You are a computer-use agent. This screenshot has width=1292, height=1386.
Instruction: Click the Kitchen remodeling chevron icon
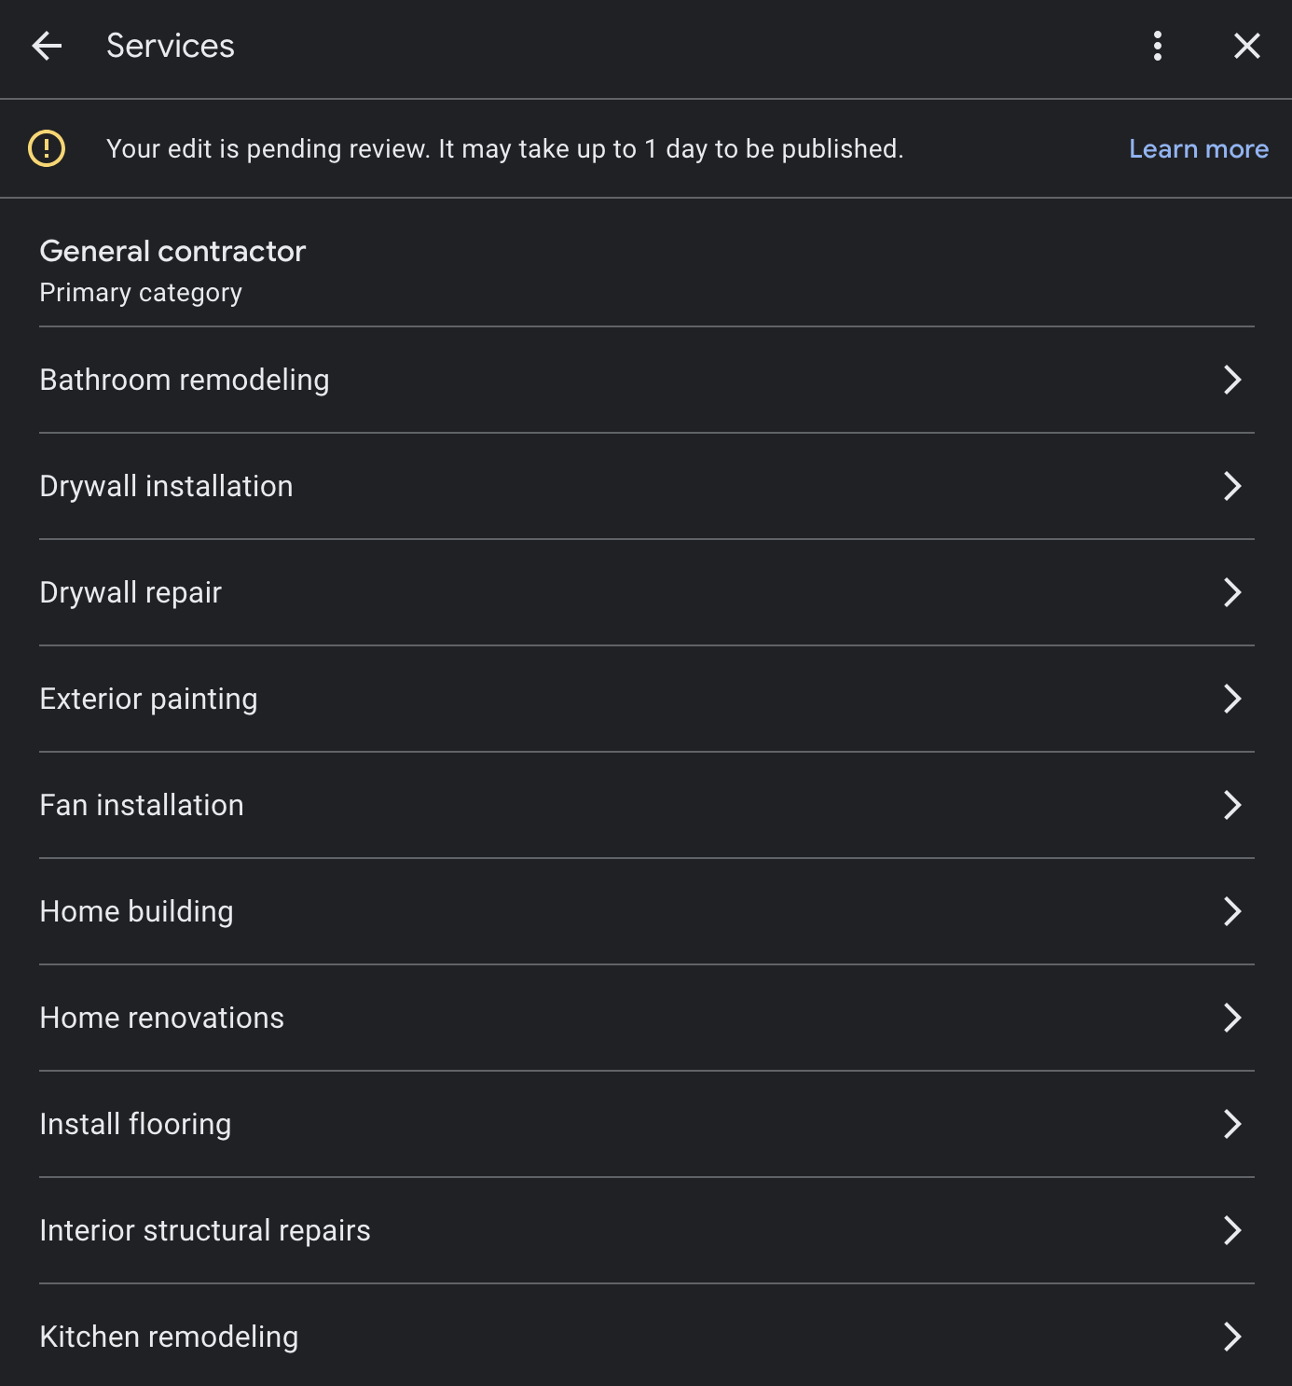pos(1232,1337)
